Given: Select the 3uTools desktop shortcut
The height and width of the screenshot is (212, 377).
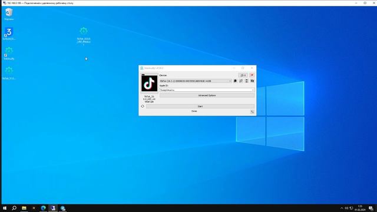Looking at the screenshot, I should (x=9, y=34).
